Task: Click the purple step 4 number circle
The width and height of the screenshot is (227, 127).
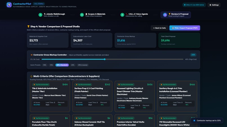Action: click(165, 15)
